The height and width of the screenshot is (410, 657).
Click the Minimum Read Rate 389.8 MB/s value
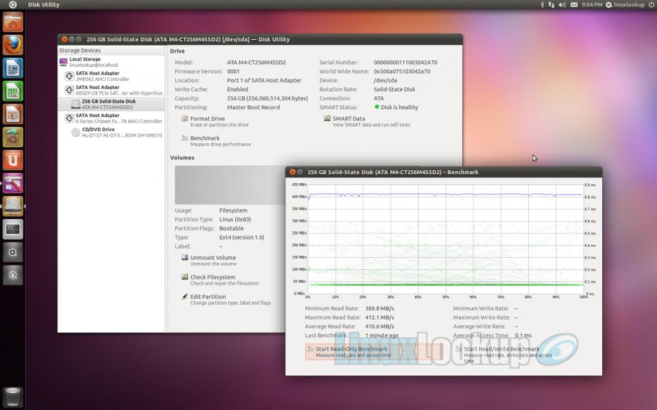(x=379, y=308)
